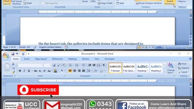The height and width of the screenshot is (109, 194).
Task: Click the Copy icon in Clipboard group
Action: [x=13, y=68]
